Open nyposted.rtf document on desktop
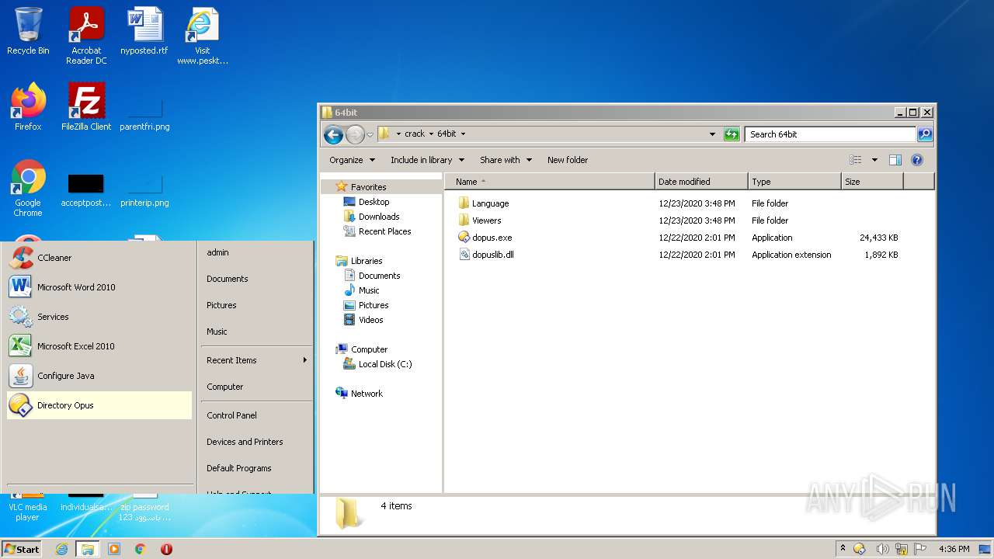This screenshot has height=559, width=994. [x=144, y=31]
